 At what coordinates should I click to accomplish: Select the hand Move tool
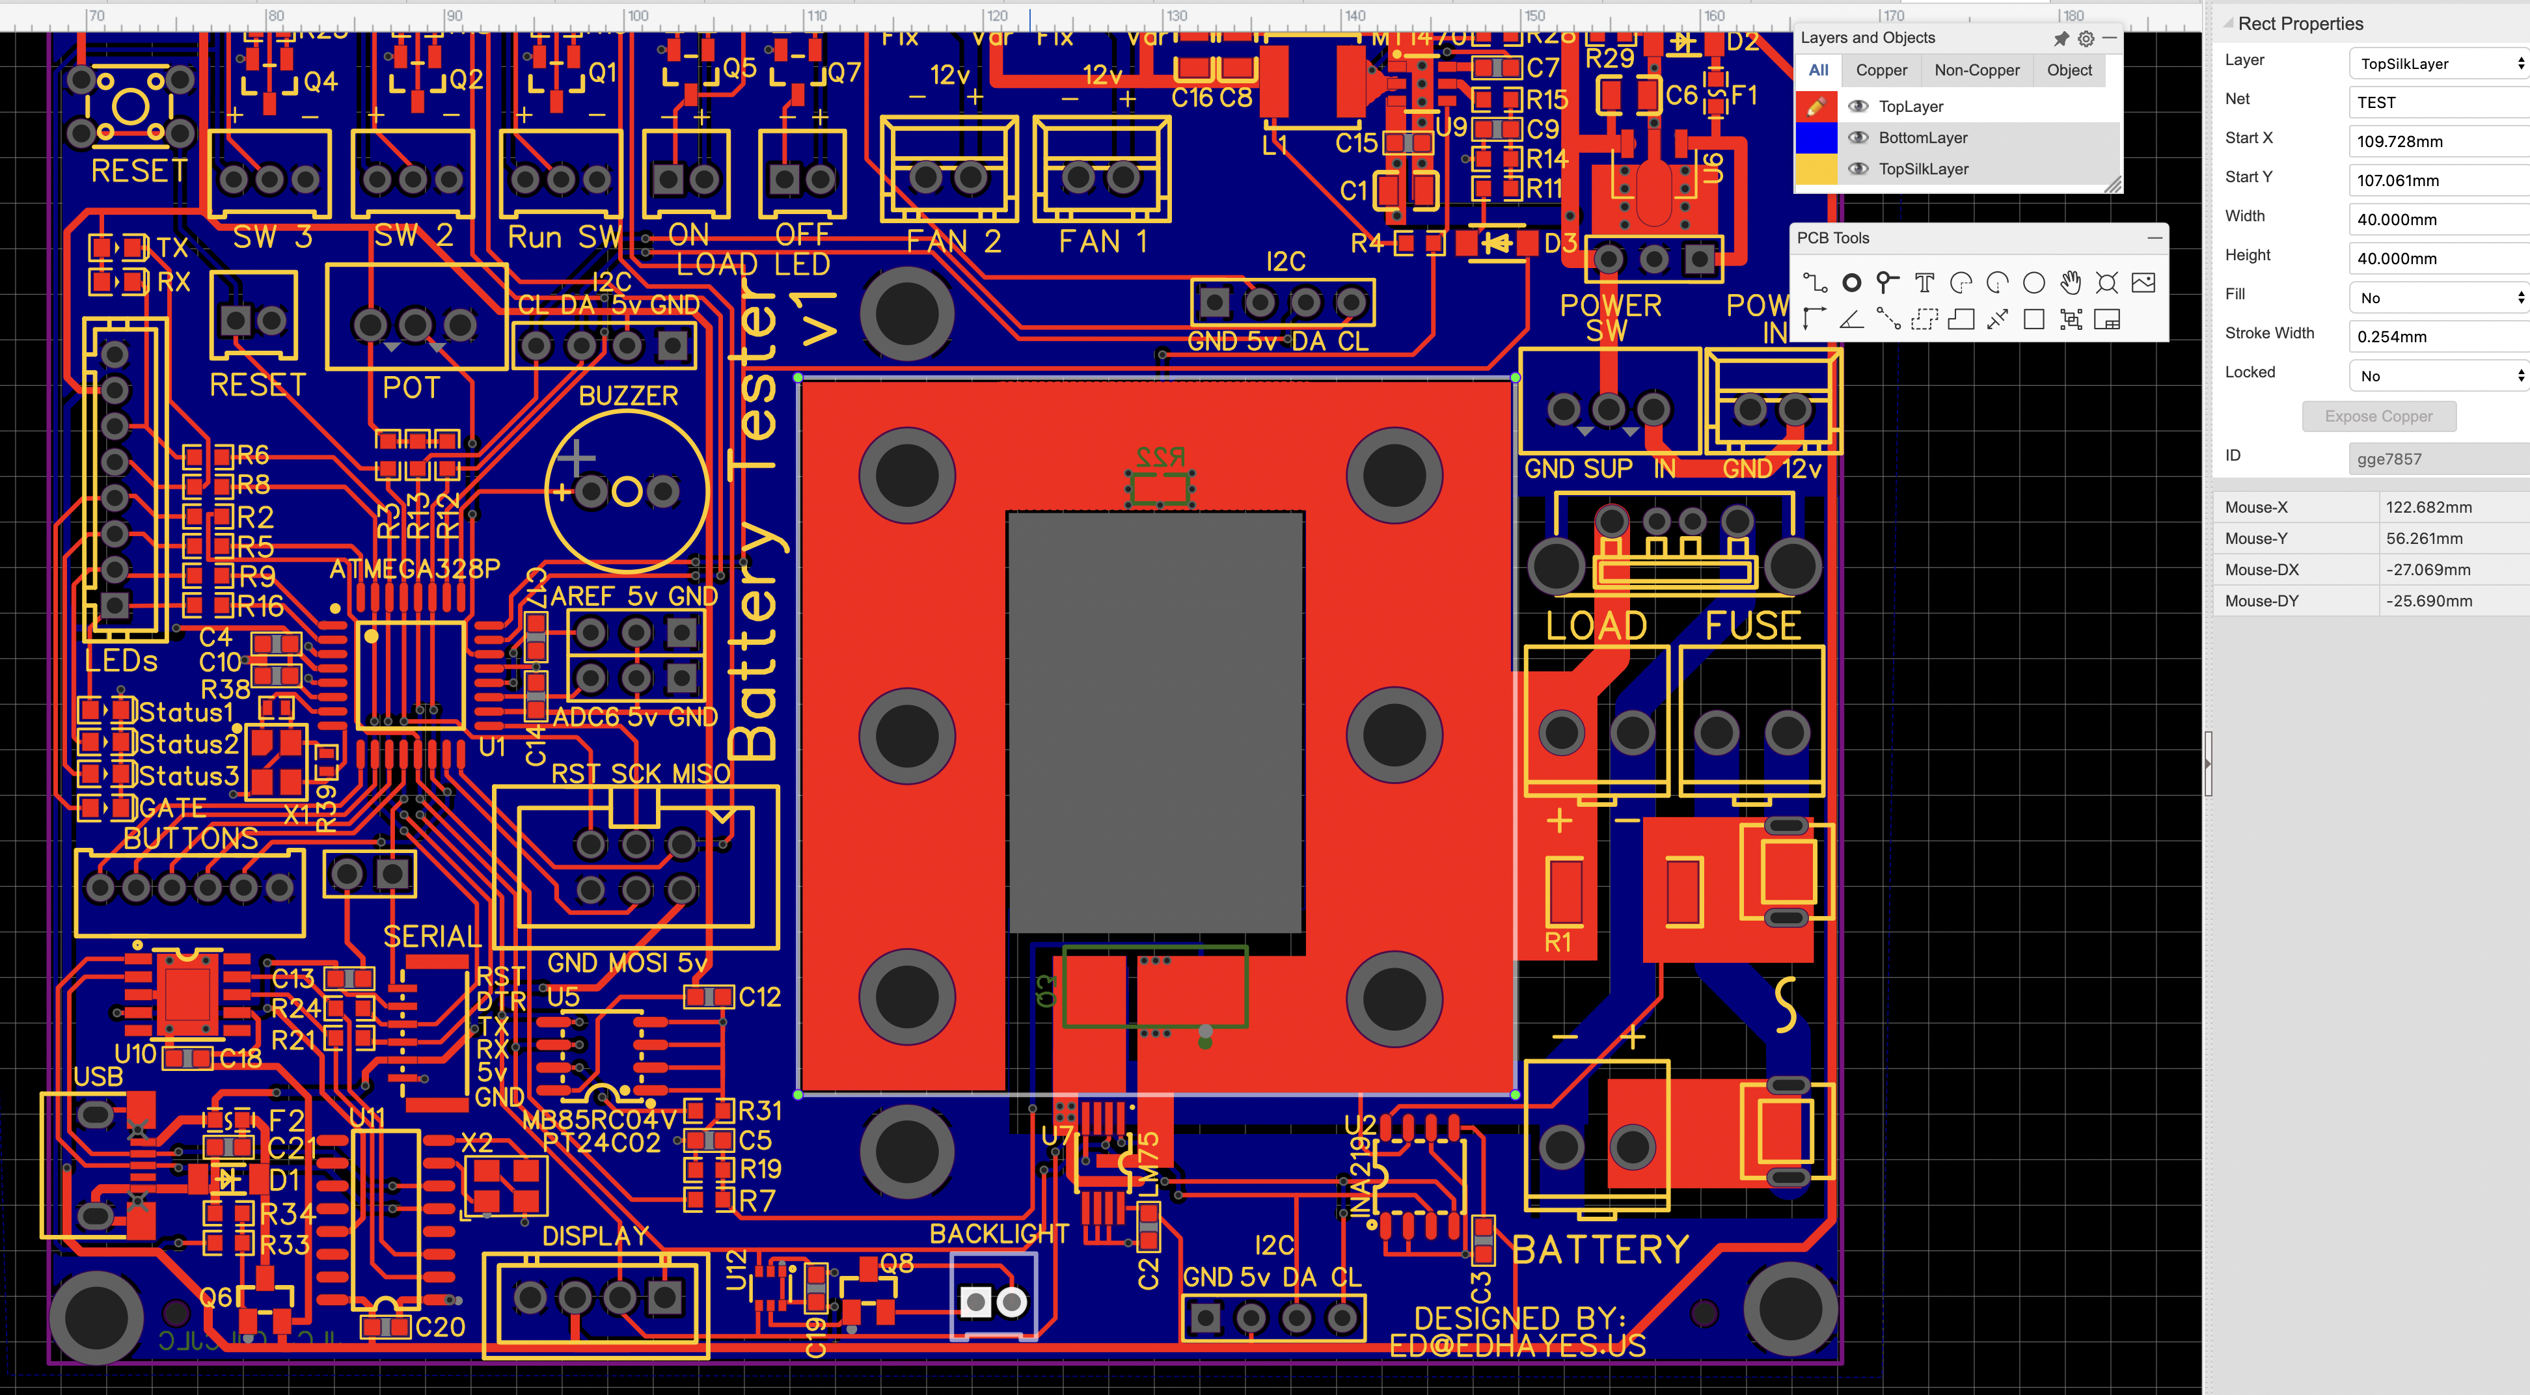[x=2071, y=283]
